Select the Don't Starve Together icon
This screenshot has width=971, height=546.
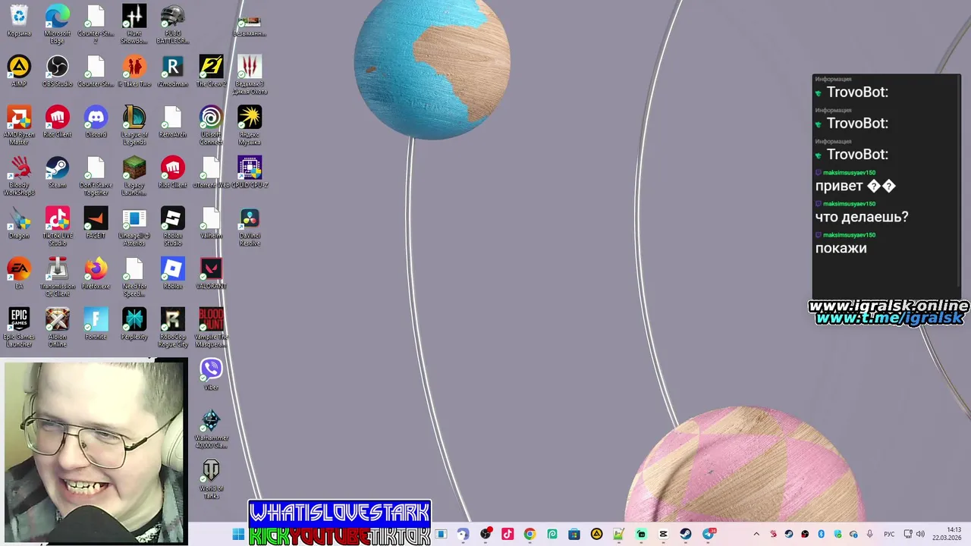click(x=96, y=176)
